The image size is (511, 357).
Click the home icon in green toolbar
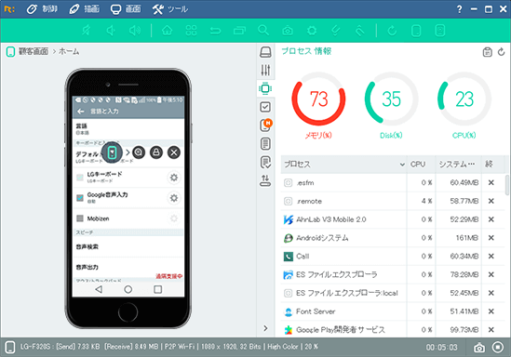168,31
